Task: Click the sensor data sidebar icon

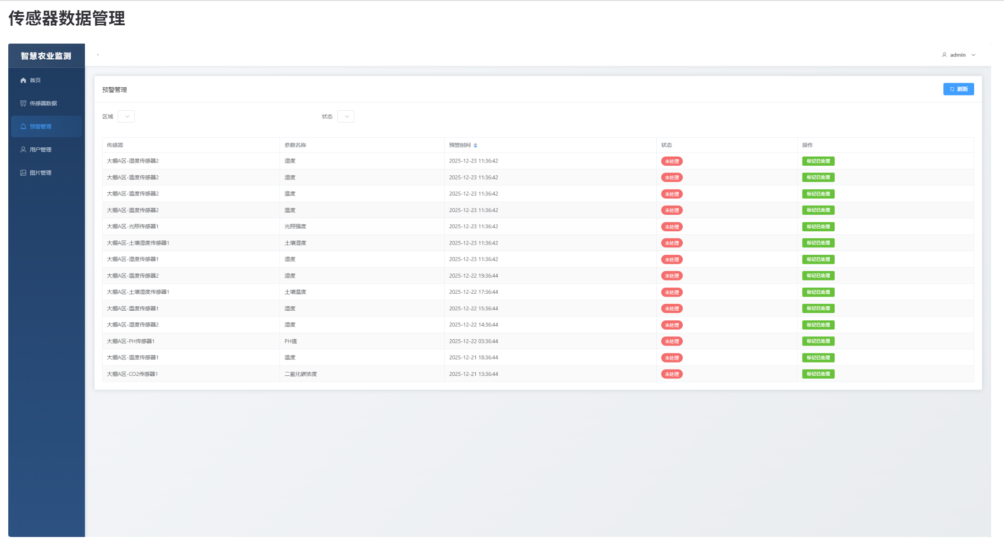Action: click(x=23, y=103)
